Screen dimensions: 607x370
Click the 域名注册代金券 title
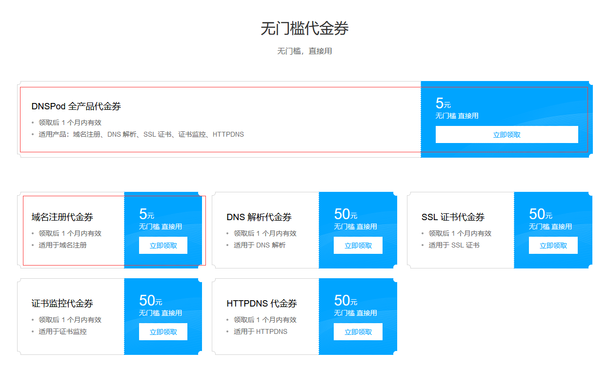pyautogui.click(x=62, y=217)
